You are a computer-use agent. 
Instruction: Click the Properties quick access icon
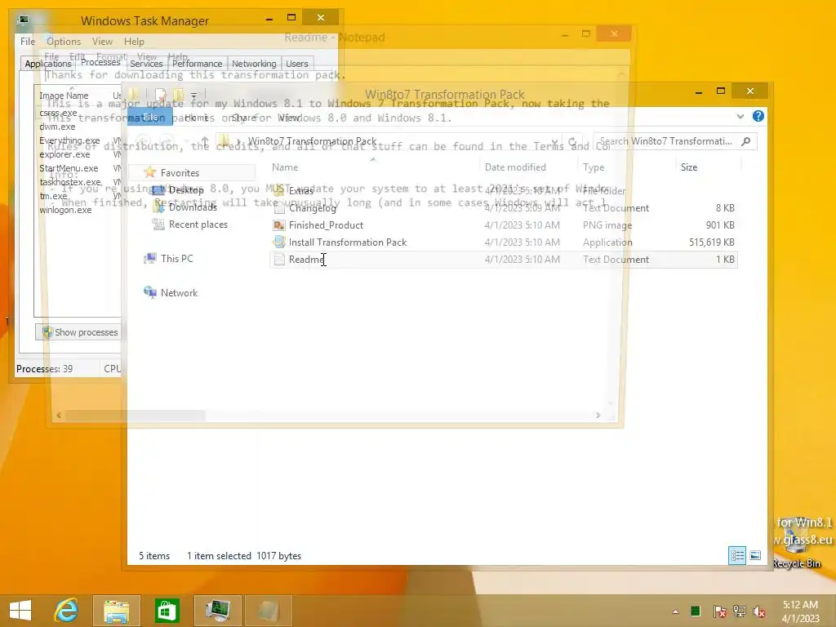161,95
